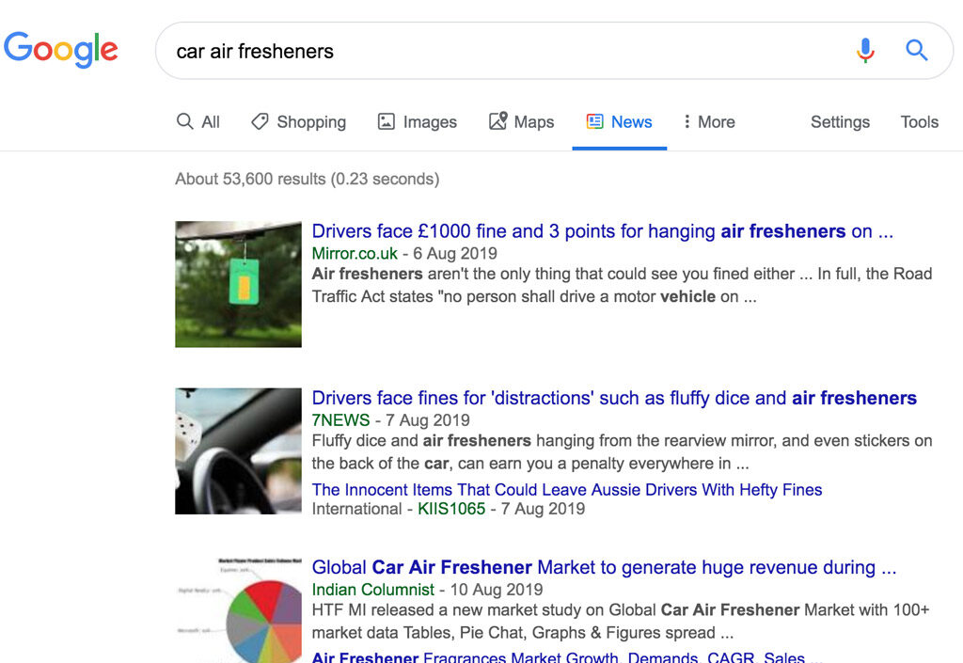Open 'Drivers face fines for distractions' 7NEWS article

coord(614,398)
